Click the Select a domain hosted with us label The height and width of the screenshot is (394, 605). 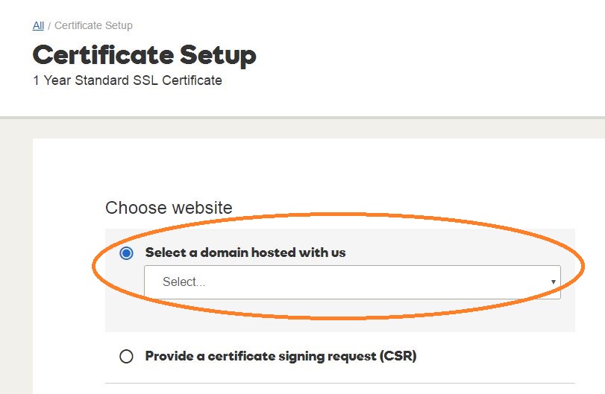(x=245, y=252)
